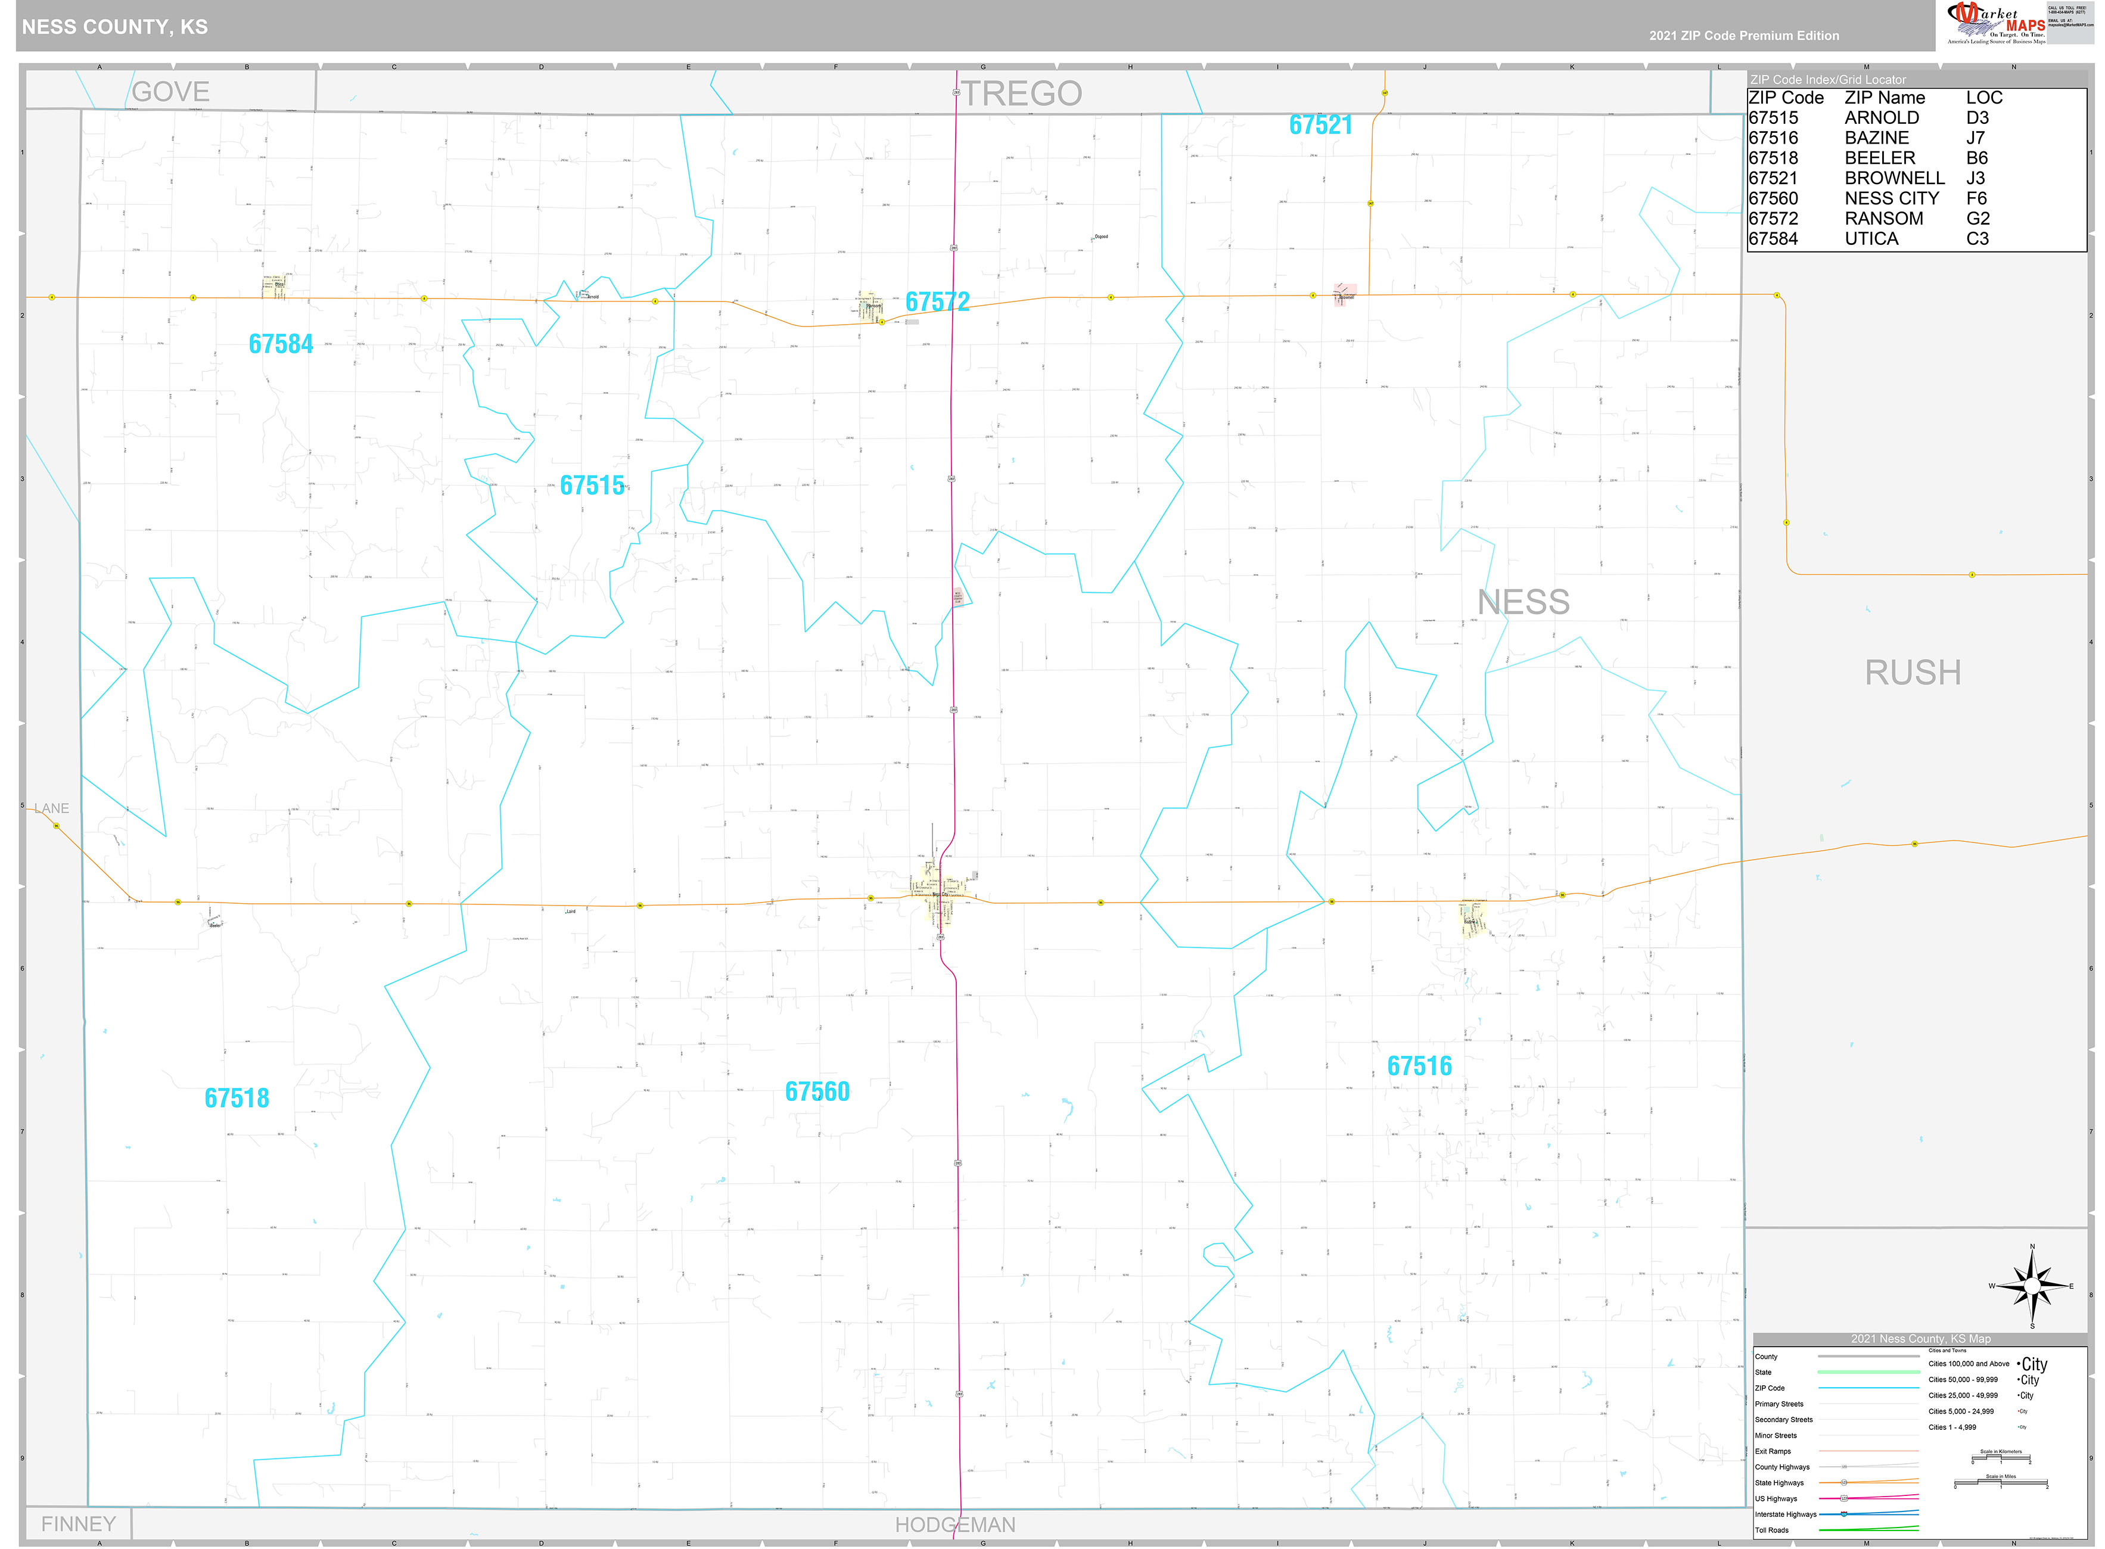Click the County Highways route marker icon in the legend

point(1845,1467)
